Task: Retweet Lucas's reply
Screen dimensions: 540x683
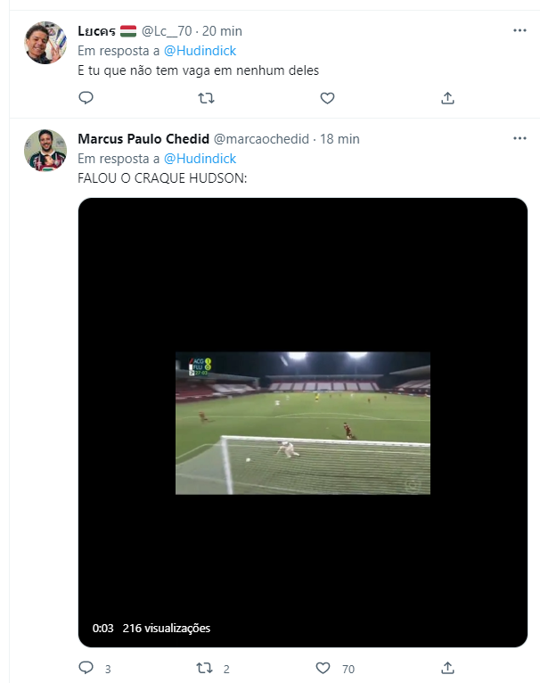Action: pyautogui.click(x=206, y=98)
